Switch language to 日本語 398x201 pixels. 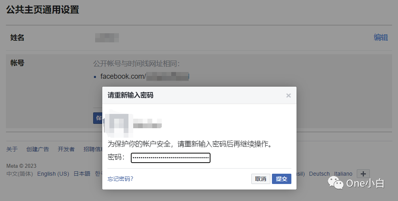(82, 174)
